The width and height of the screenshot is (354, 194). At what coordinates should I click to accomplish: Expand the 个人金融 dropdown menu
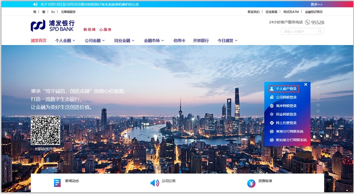[65, 41]
